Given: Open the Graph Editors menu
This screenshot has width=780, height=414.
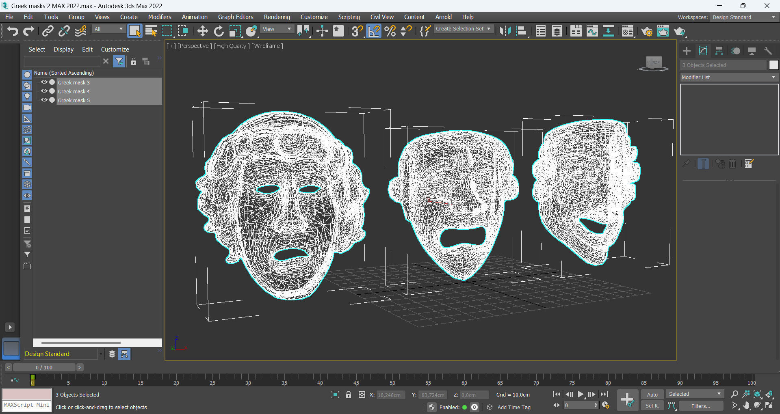Looking at the screenshot, I should (236, 17).
